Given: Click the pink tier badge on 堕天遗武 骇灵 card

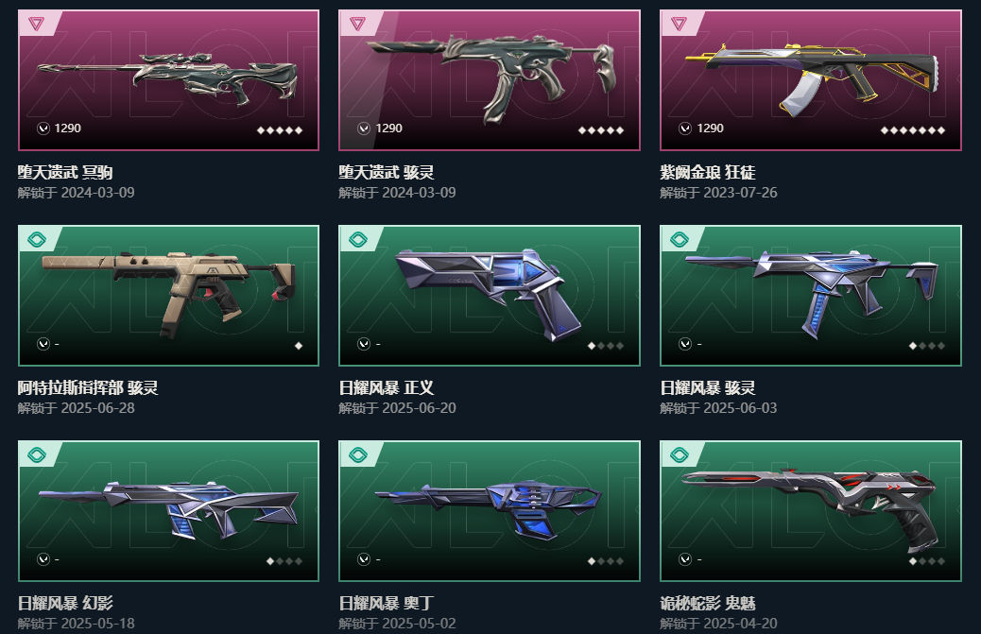Looking at the screenshot, I should pos(357,24).
